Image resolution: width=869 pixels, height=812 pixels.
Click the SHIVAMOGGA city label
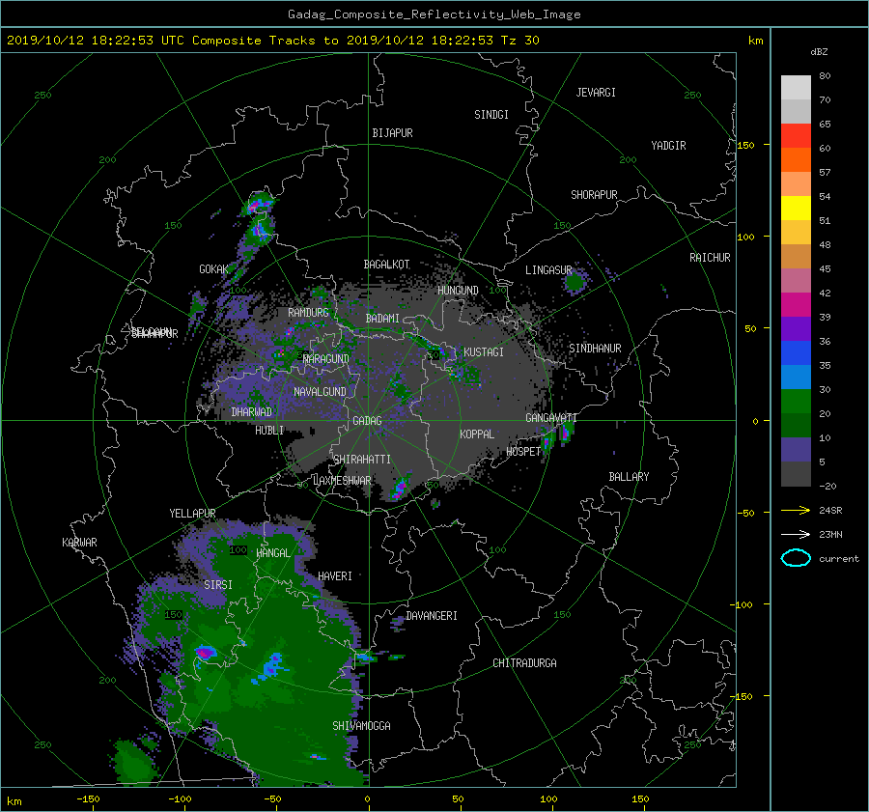[x=361, y=726]
